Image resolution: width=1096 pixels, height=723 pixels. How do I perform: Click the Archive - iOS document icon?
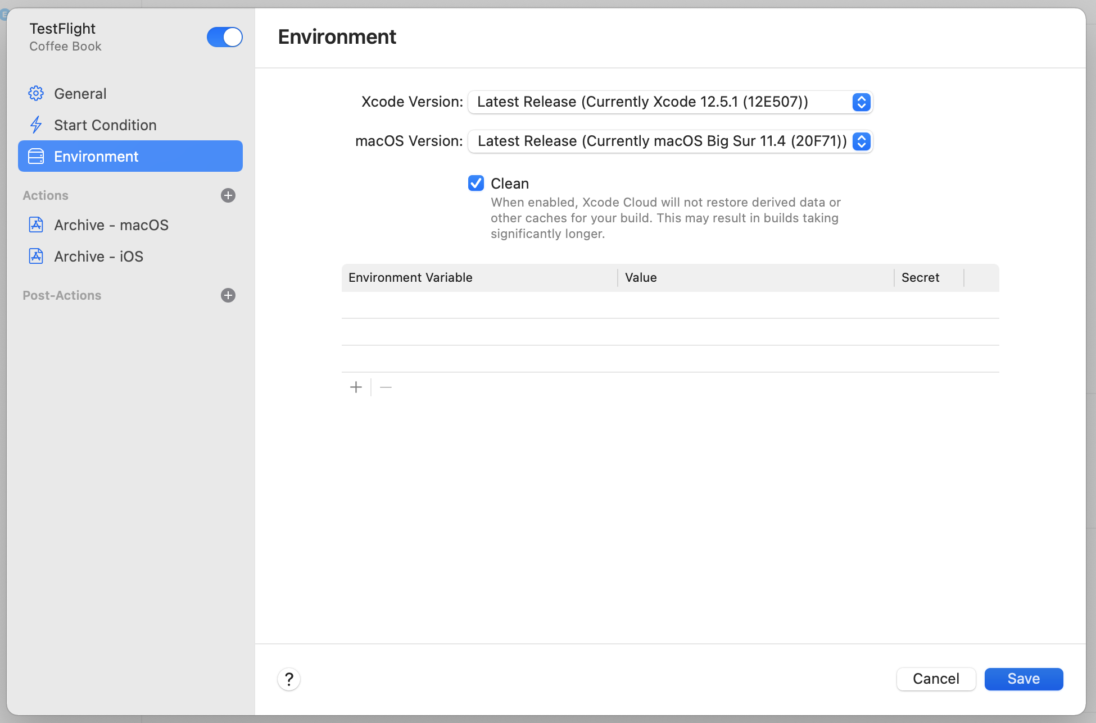(36, 256)
